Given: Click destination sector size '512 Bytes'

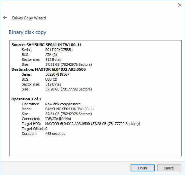Looking at the screenshot, I should [x=53, y=84].
